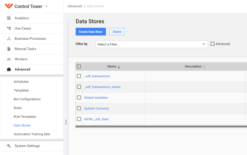The width and height of the screenshot is (247, 155).
Task: Open Rules submenu item
Action: point(18,108)
